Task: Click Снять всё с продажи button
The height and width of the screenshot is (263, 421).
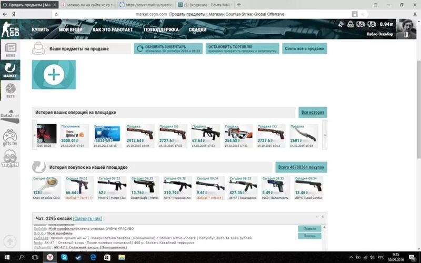Action: [305, 48]
